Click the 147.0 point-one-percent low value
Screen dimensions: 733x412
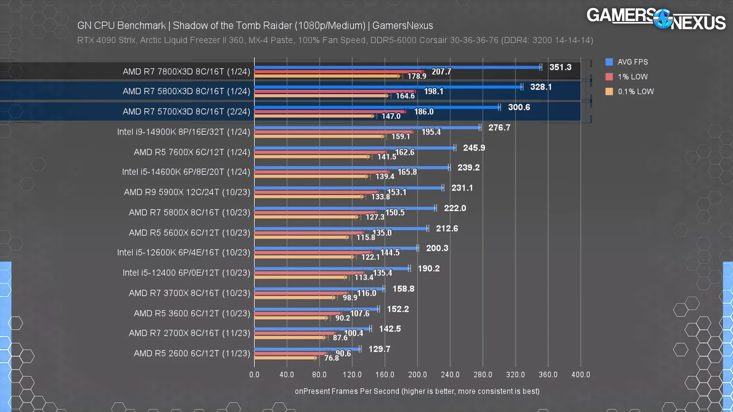tap(391, 116)
